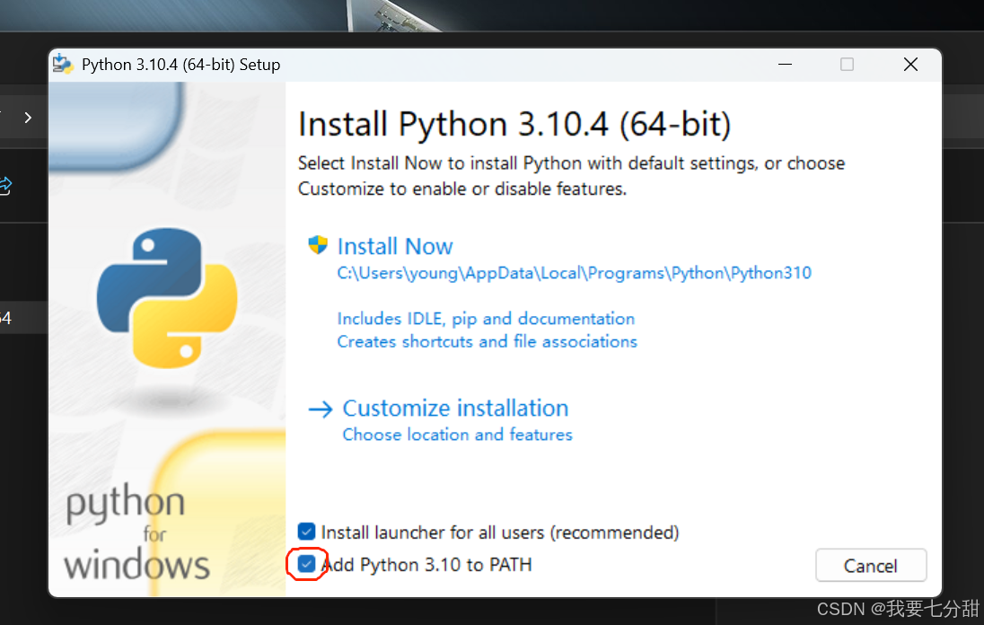Uncheck Install launcher for all users

tap(306, 532)
